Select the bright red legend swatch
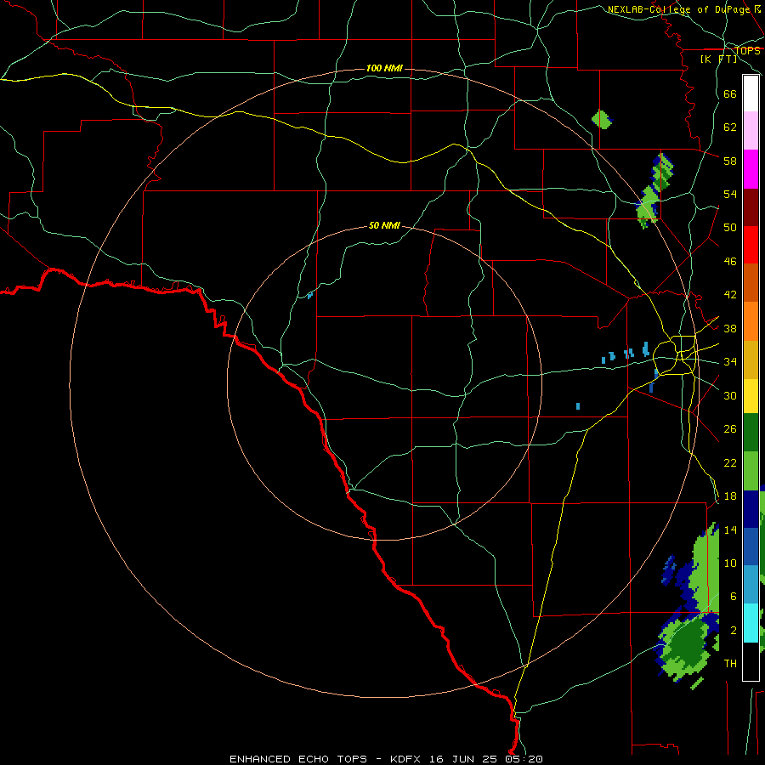The height and width of the screenshot is (765, 765). [x=751, y=245]
